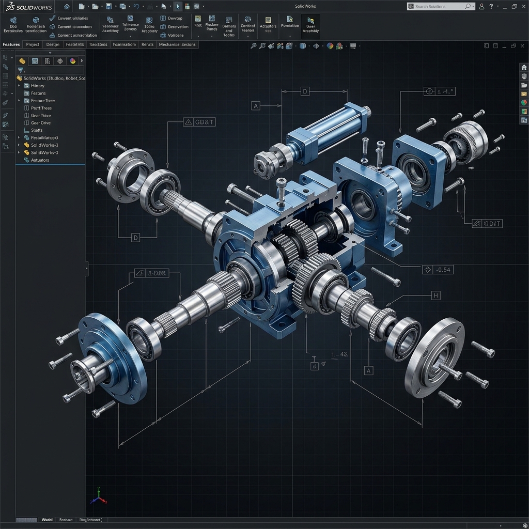Open the crosshair target panel tab icon
This screenshot has width=529, height=529.
click(60, 61)
